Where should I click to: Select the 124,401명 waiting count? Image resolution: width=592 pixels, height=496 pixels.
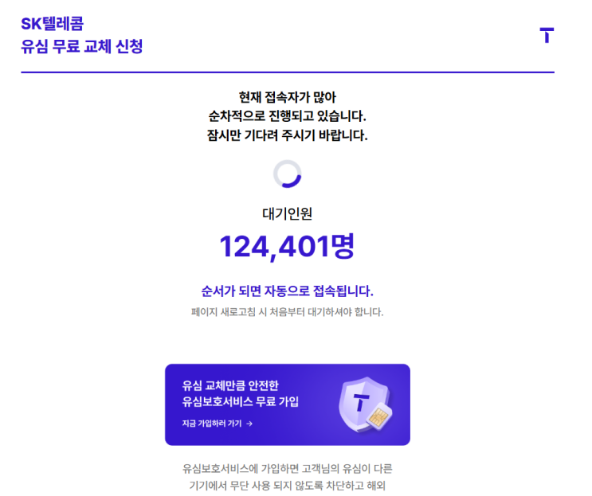[287, 246]
